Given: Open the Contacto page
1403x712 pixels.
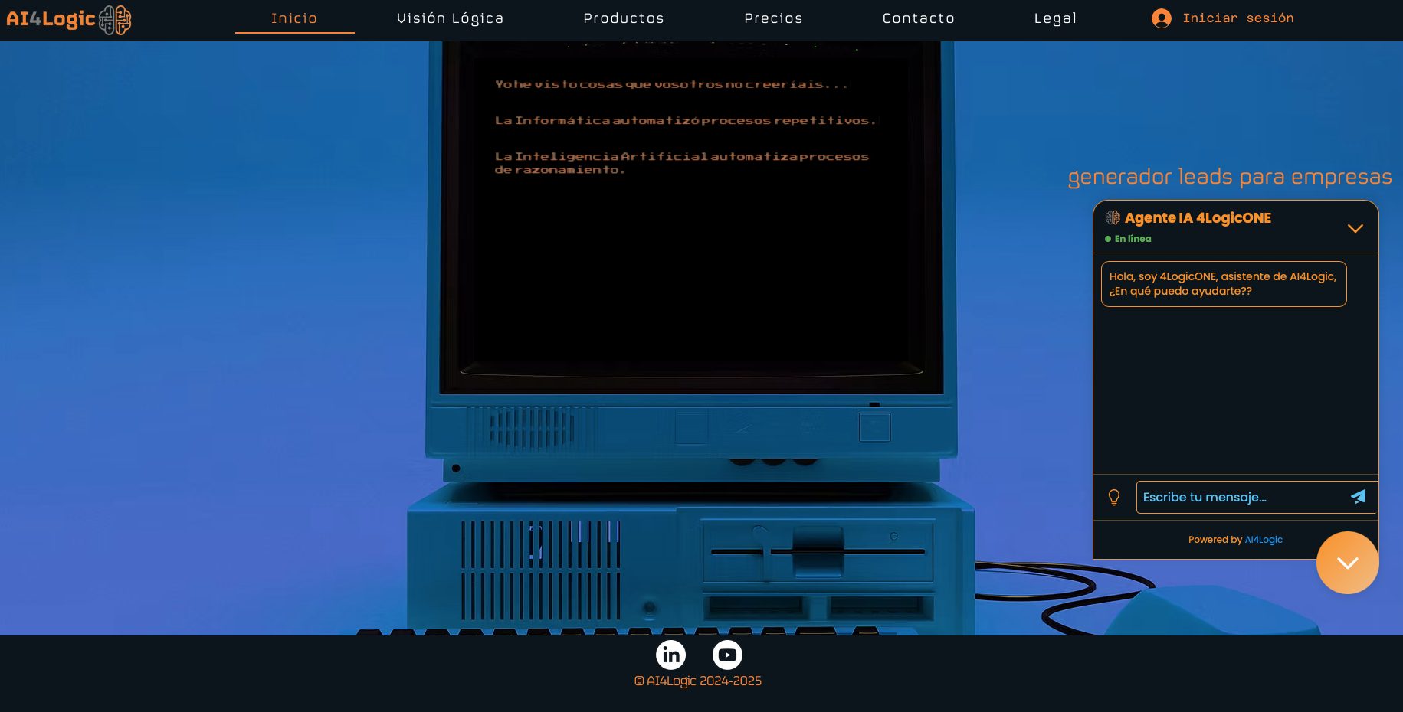Looking at the screenshot, I should [x=918, y=18].
